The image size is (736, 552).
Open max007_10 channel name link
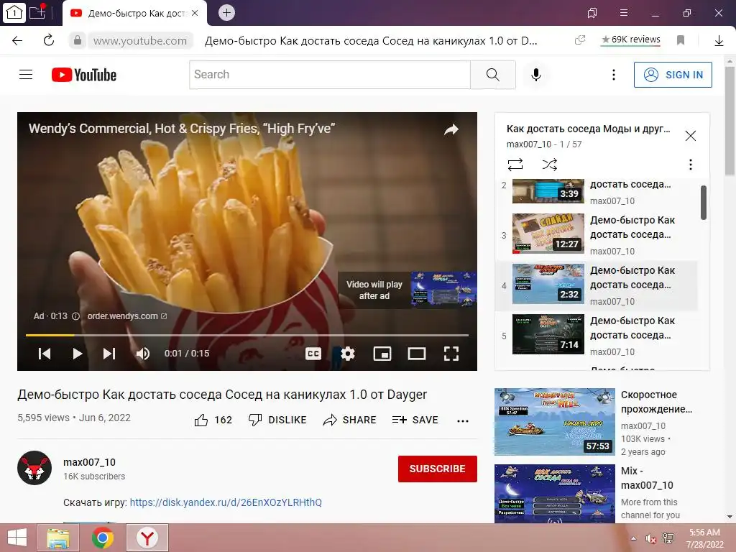(x=90, y=462)
